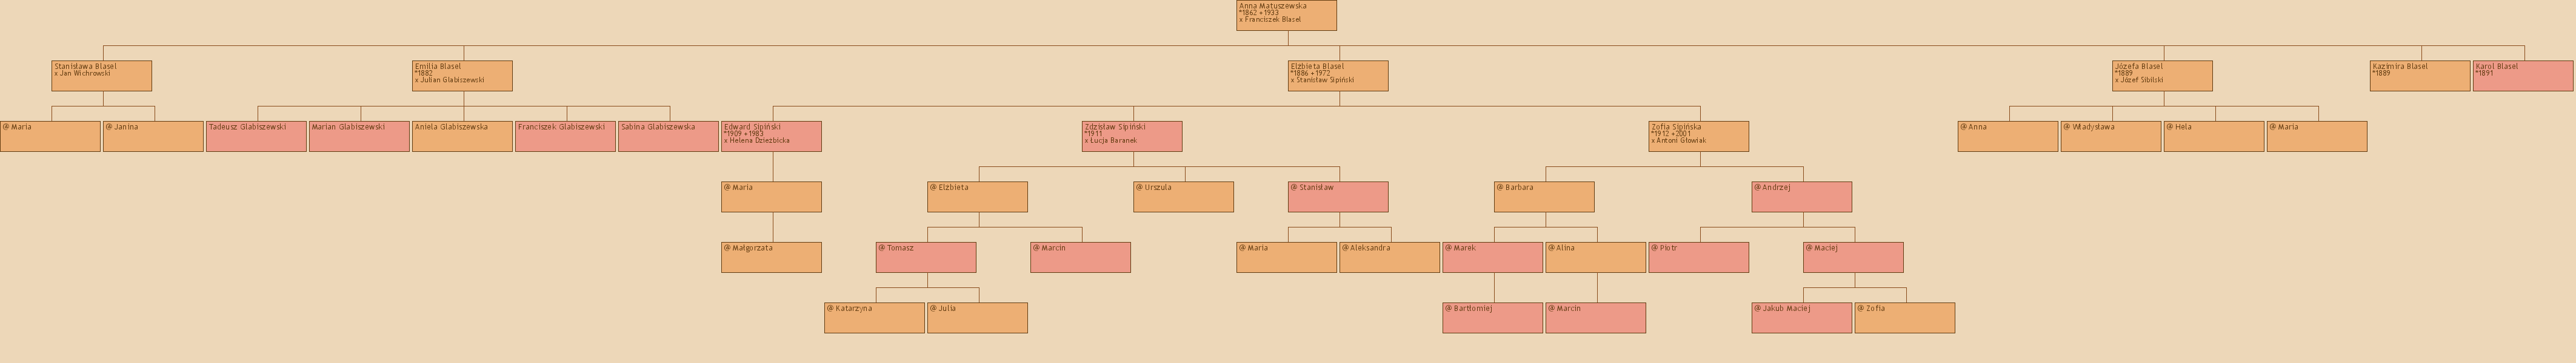2576x363 pixels.
Task: Click the Urszula node
Action: click(x=1183, y=197)
